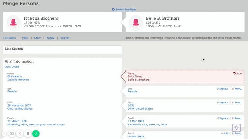Click reject circle icon in Death row

point(232,119)
